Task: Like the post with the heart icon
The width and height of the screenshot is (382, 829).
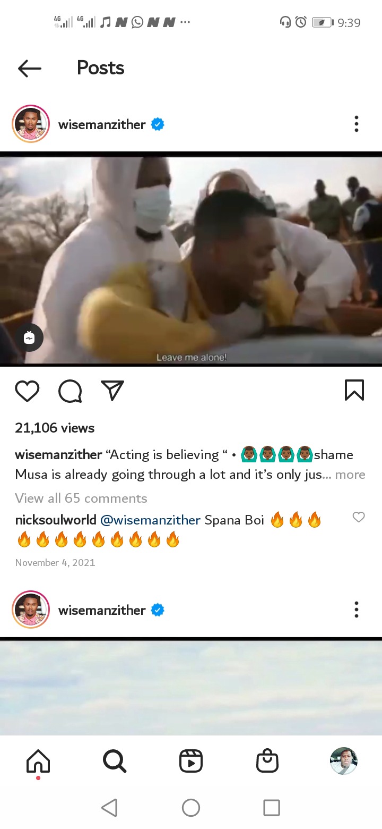Action: point(27,391)
